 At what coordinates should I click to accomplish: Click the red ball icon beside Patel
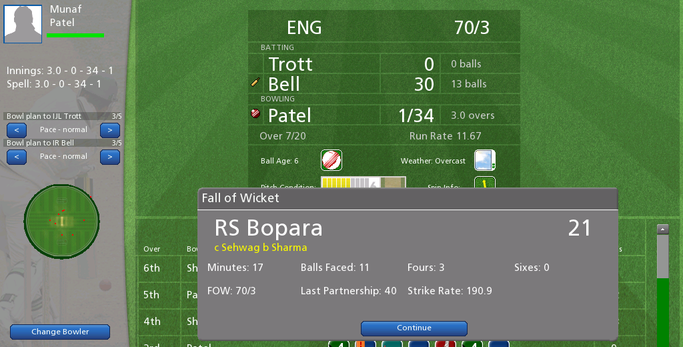click(x=255, y=114)
